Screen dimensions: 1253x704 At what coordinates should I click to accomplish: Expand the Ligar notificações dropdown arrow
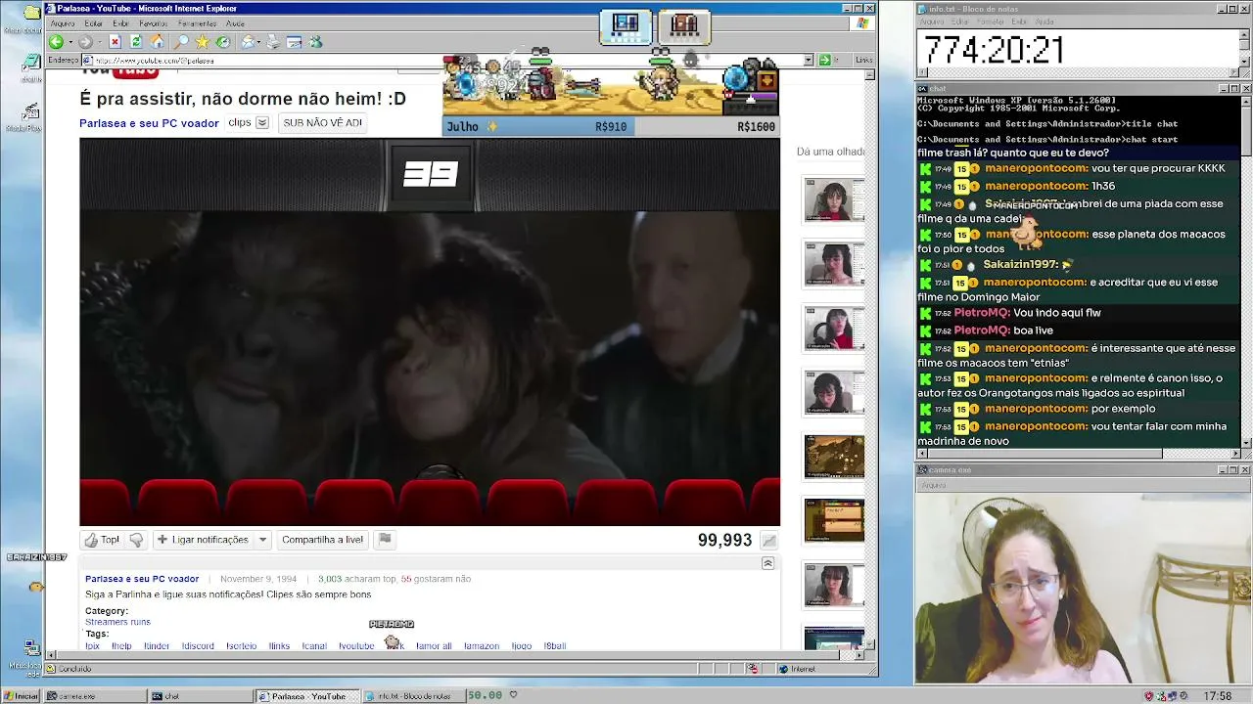click(262, 540)
